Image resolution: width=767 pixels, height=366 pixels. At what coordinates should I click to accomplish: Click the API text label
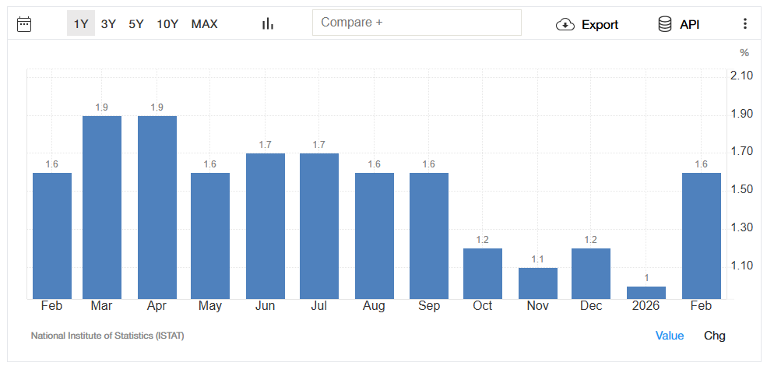(x=689, y=25)
